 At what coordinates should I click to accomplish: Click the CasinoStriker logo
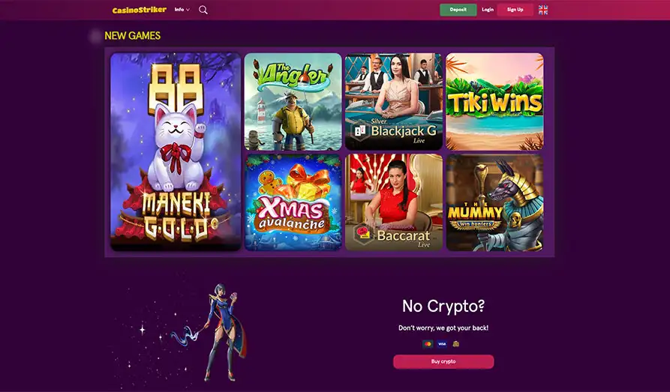(140, 10)
